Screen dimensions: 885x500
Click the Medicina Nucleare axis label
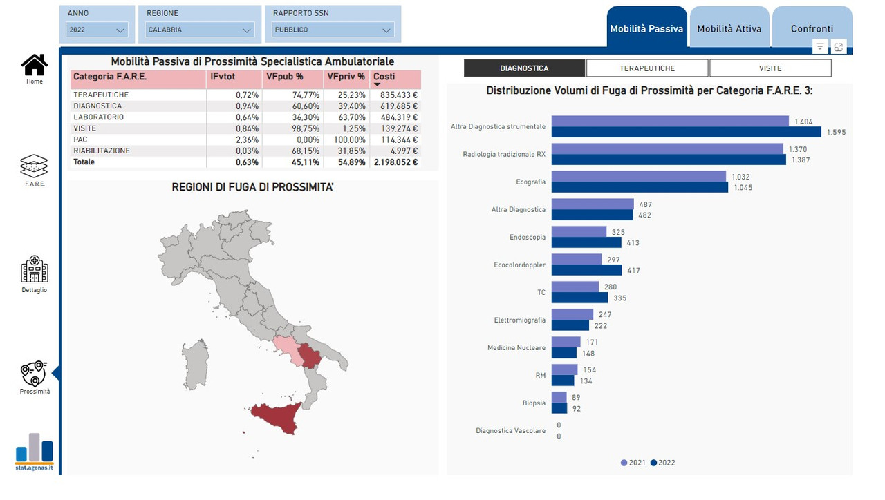pos(516,348)
